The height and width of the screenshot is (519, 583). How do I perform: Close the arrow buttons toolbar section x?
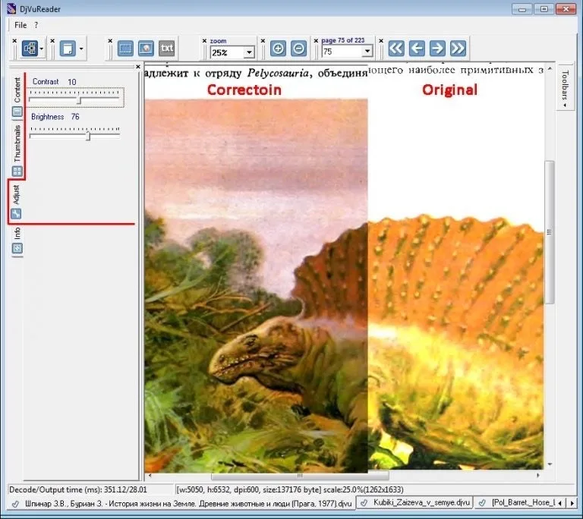coord(381,41)
